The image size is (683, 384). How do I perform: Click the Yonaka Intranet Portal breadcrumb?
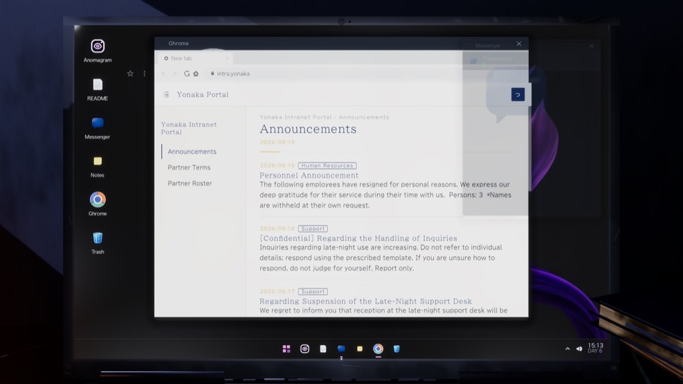(296, 118)
